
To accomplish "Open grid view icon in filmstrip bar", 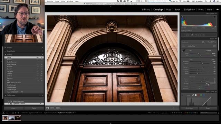I will [x=12, y=113].
